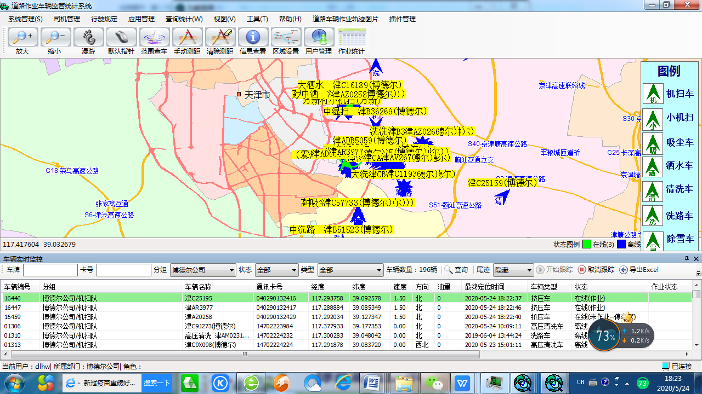Expand the 分组 dropdown showing 博德尔公司
Image resolution: width=702 pixels, height=394 pixels.
coord(231,270)
